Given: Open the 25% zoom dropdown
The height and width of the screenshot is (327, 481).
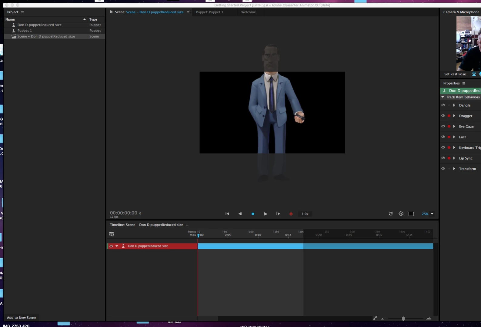Looking at the screenshot, I should 428,214.
